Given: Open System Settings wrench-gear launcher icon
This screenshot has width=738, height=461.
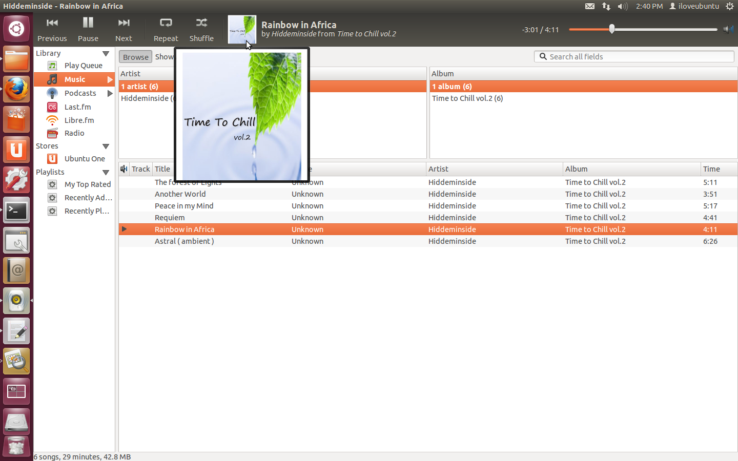Looking at the screenshot, I should tap(16, 180).
